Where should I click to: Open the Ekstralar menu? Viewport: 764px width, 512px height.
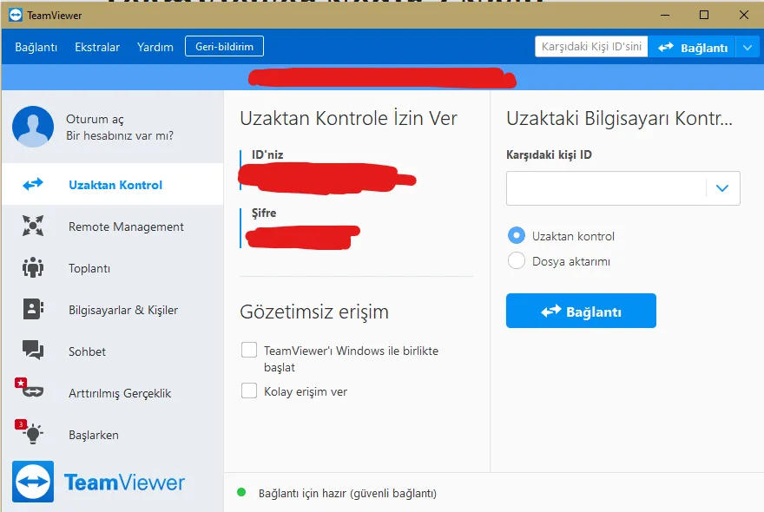tap(97, 47)
